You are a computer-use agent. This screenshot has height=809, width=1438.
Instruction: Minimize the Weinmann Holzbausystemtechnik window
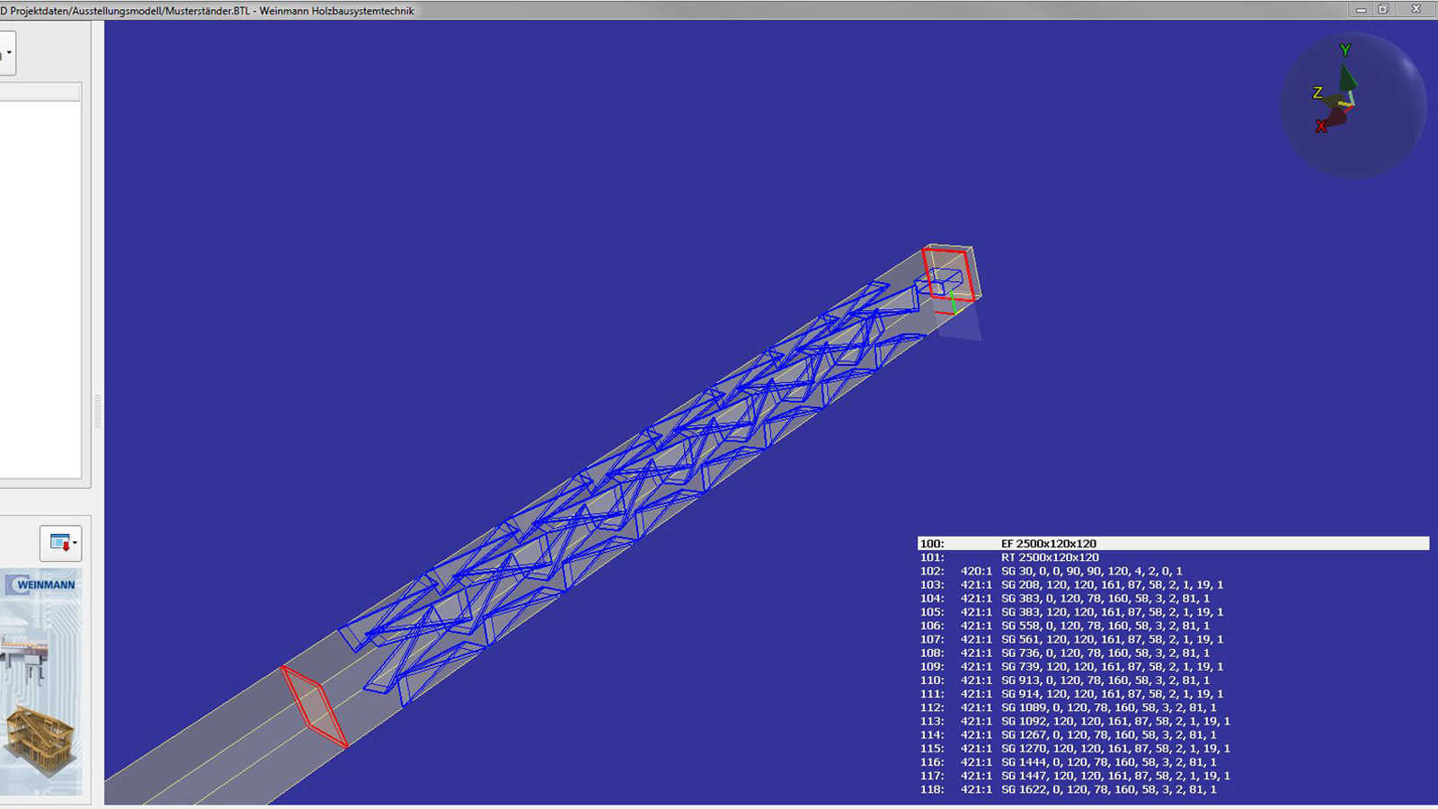1361,10
